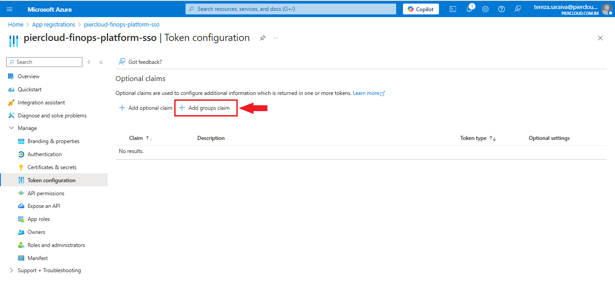Collapse the sidebar with double chevron
Image resolution: width=615 pixels, height=283 pixels.
coord(101,62)
